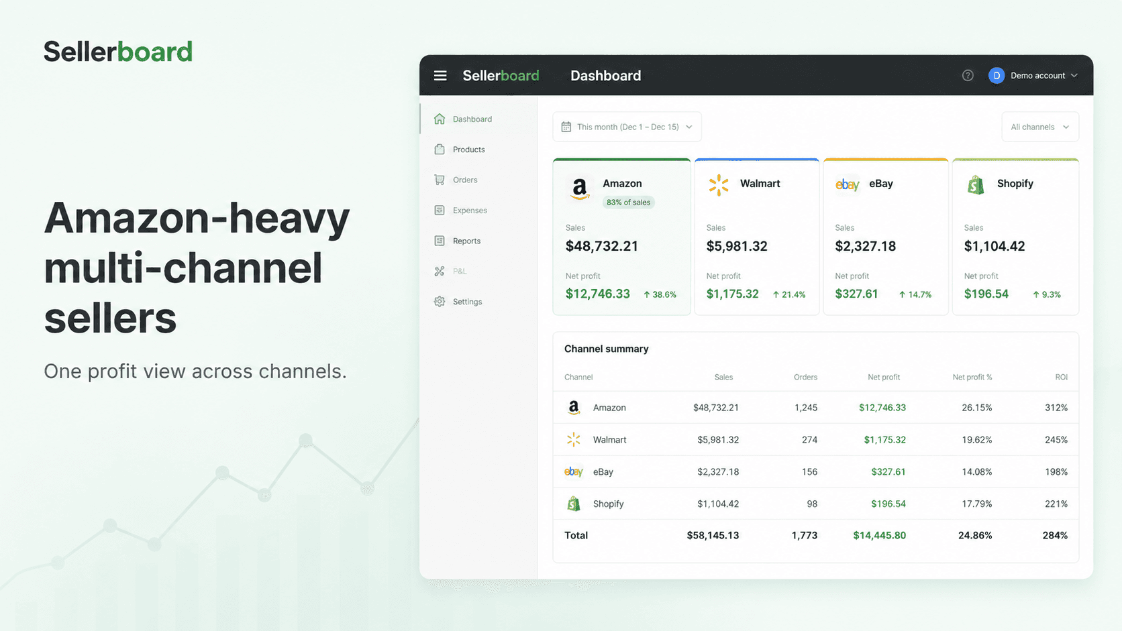Click the help question mark icon
1122x631 pixels.
tap(968, 76)
